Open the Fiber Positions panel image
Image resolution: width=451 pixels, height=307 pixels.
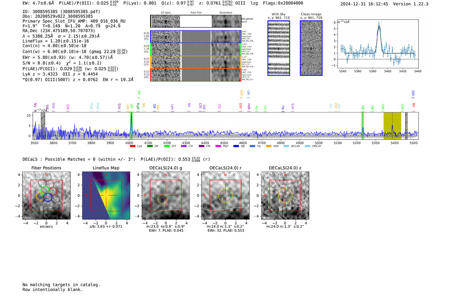coord(46,196)
